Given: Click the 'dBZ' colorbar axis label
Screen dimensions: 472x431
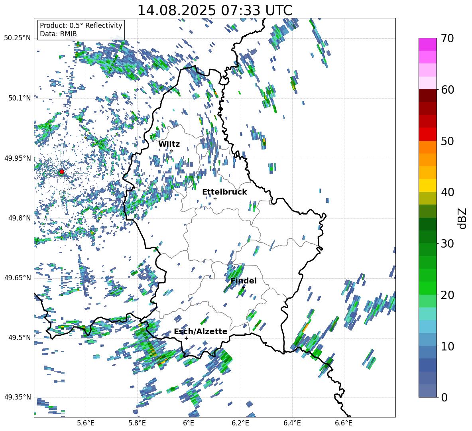Looking at the screenshot, I should tap(463, 218).
